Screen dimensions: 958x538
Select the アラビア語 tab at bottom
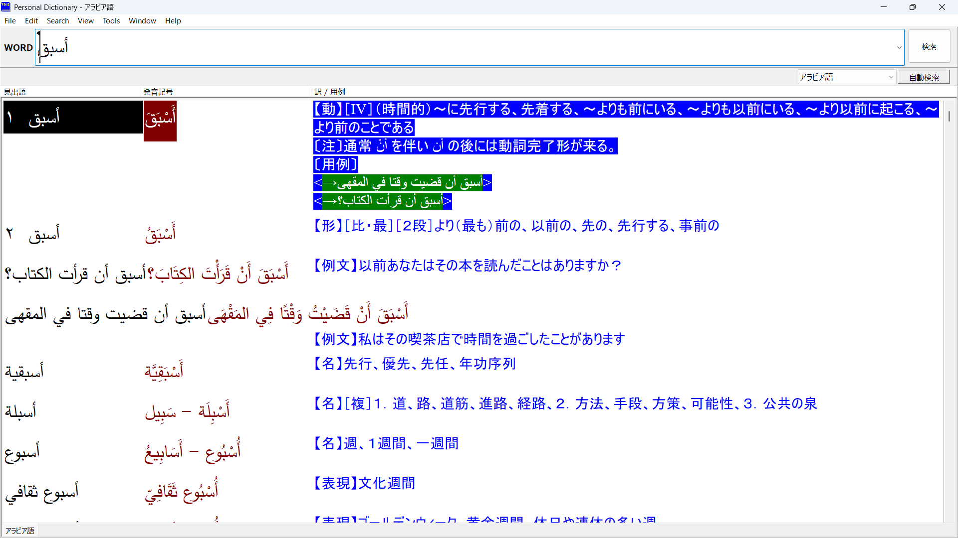click(x=20, y=531)
